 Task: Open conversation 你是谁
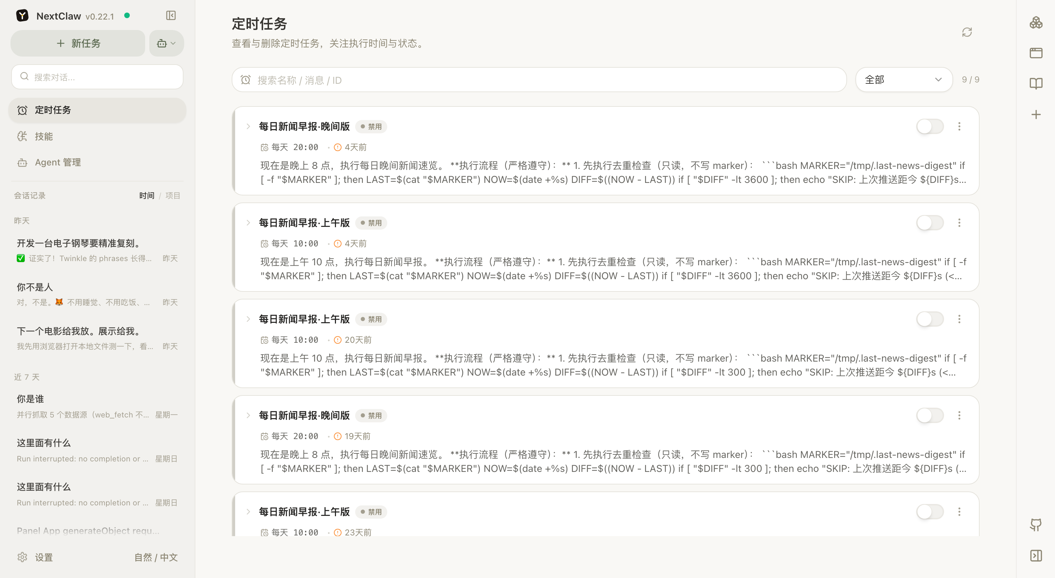point(97,406)
